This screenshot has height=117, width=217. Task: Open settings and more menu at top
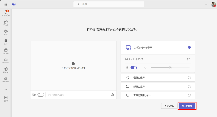coord(206,4)
